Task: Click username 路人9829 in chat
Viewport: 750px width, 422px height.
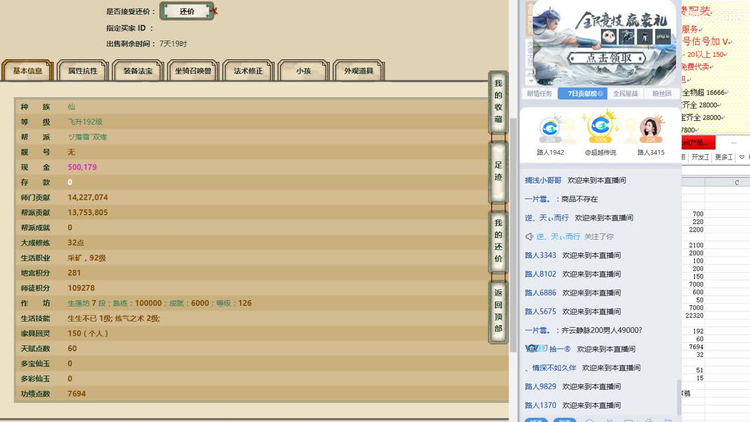Action: click(540, 387)
